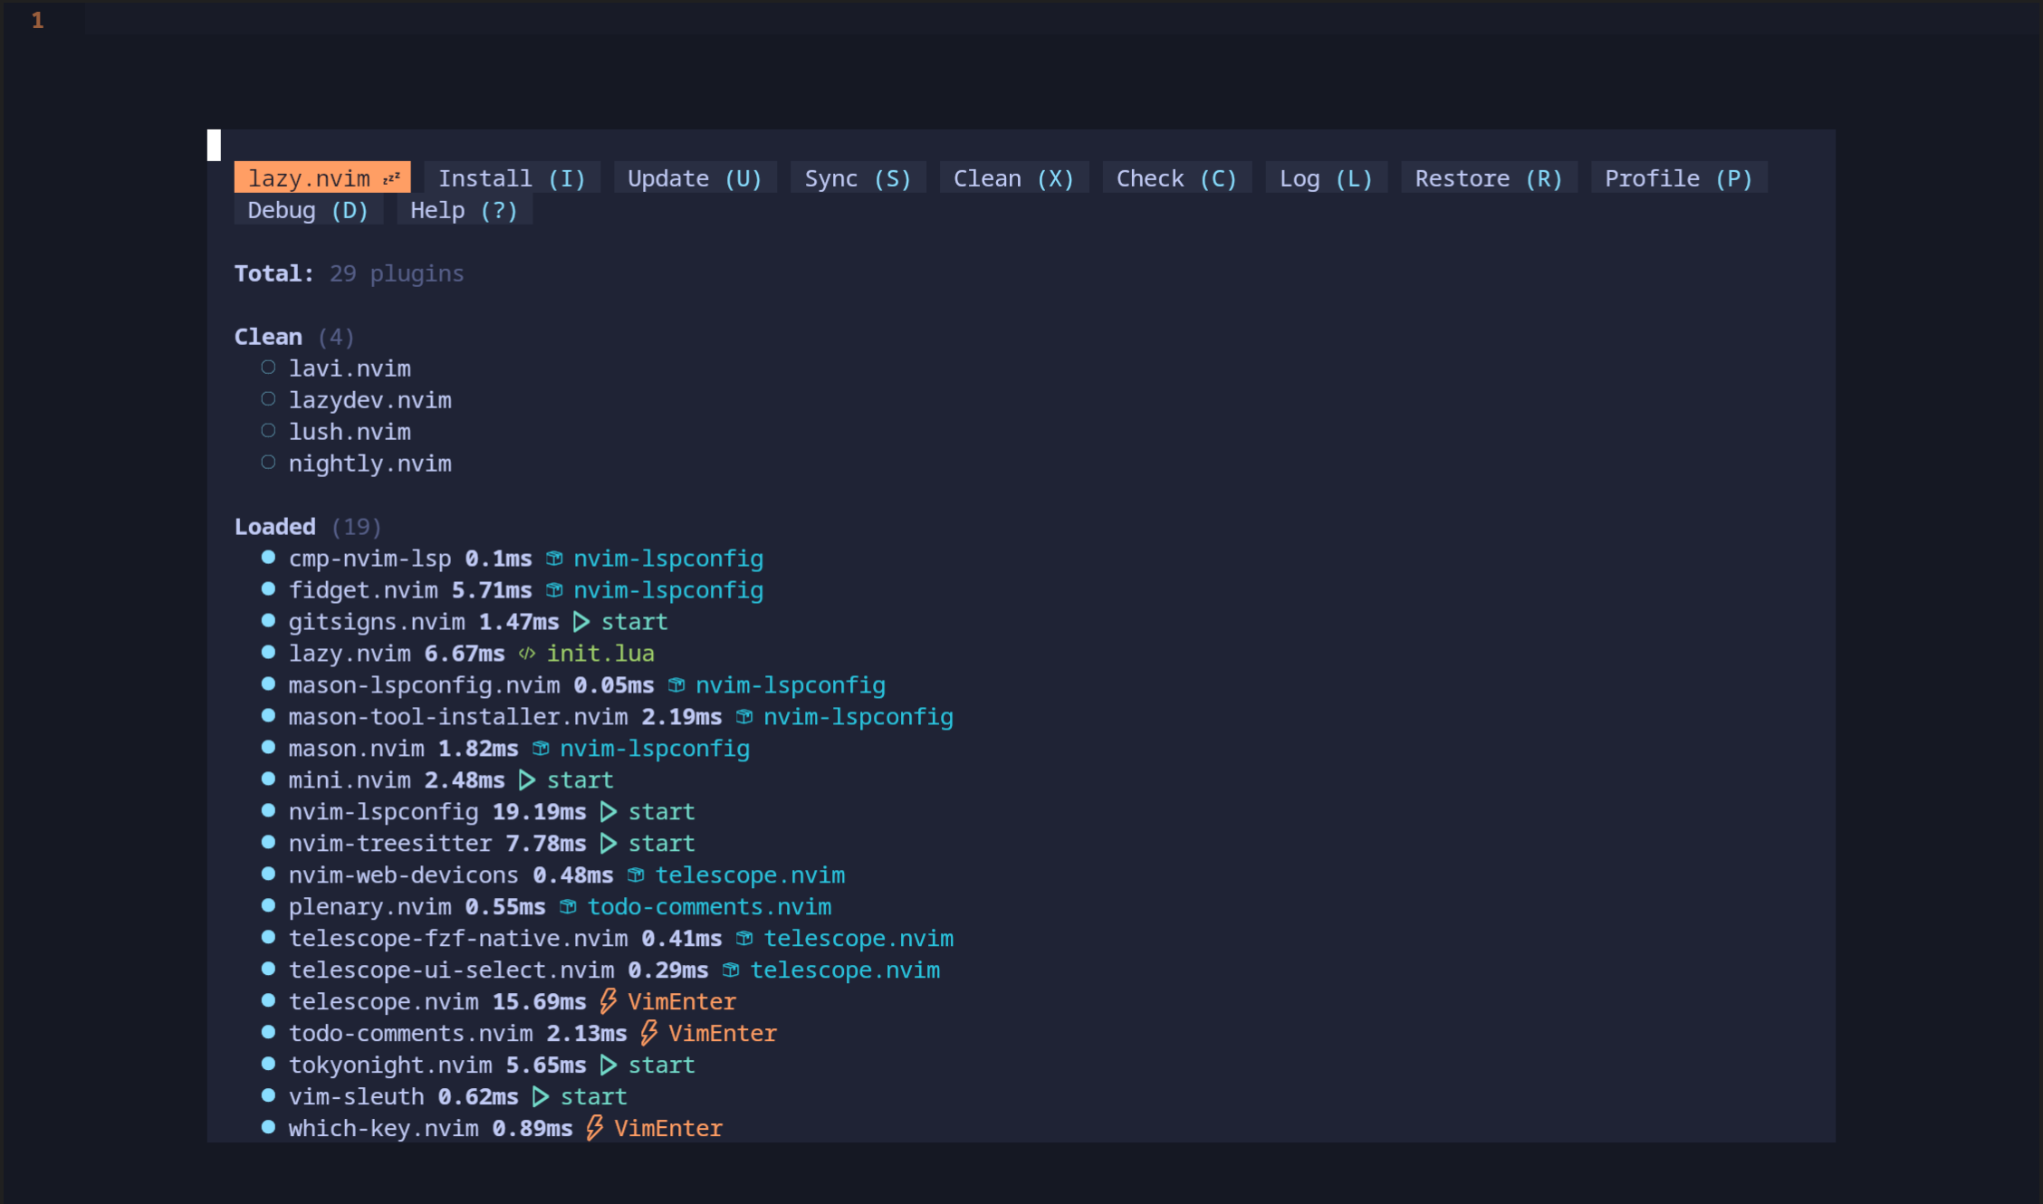Click the start play icon on tokyonight.nvim row
Screen dimensions: 2043x1204
click(609, 1065)
